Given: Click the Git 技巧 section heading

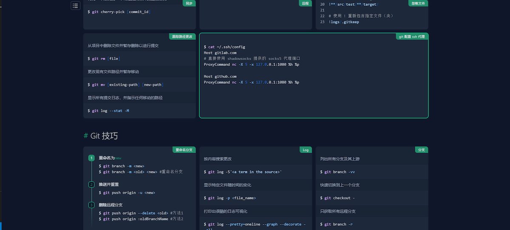Looking at the screenshot, I should (x=104, y=136).
